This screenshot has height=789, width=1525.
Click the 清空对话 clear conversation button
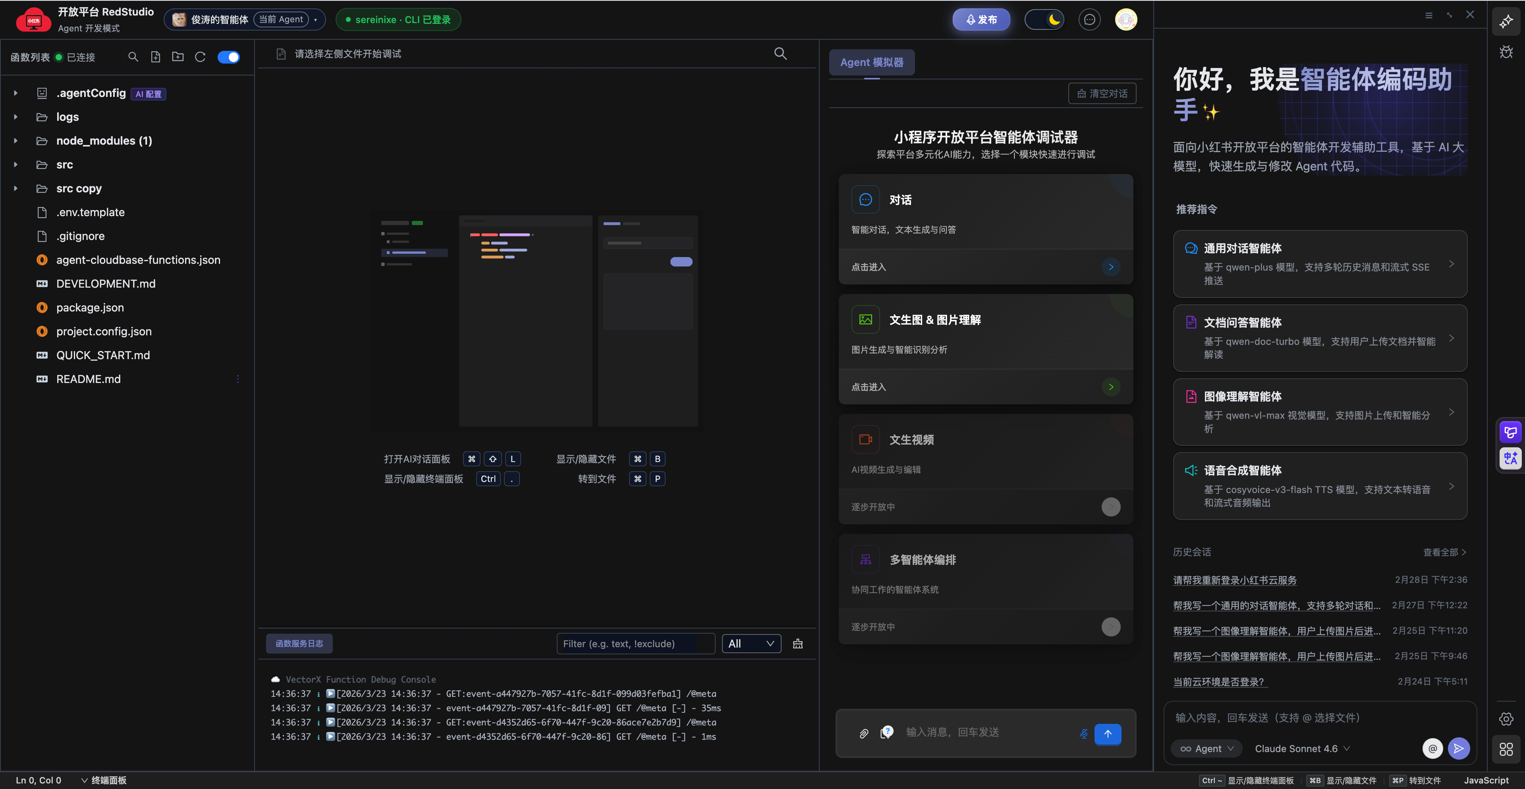(1102, 94)
